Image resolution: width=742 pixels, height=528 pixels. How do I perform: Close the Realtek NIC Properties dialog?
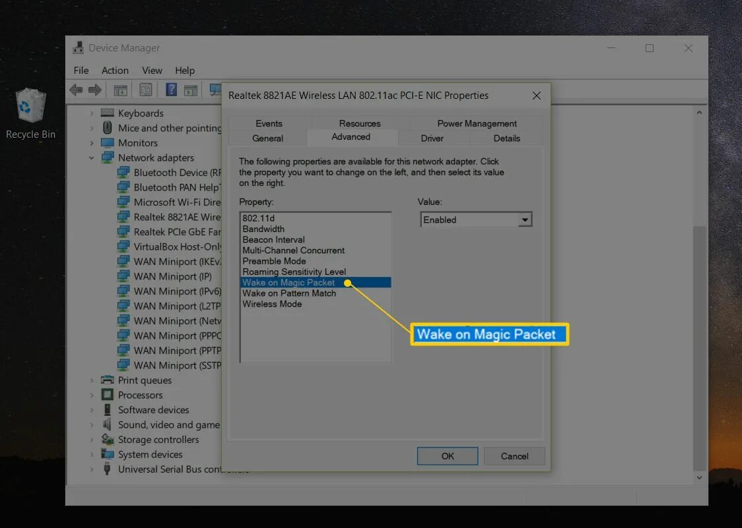click(536, 96)
